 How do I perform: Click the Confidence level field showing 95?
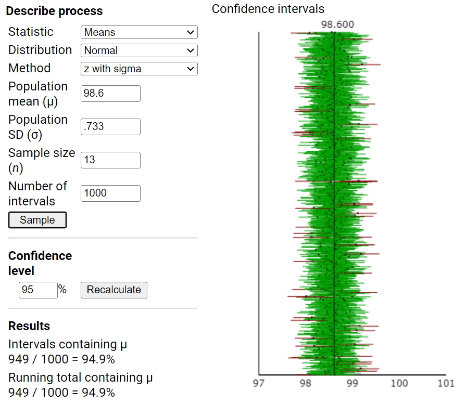point(38,290)
